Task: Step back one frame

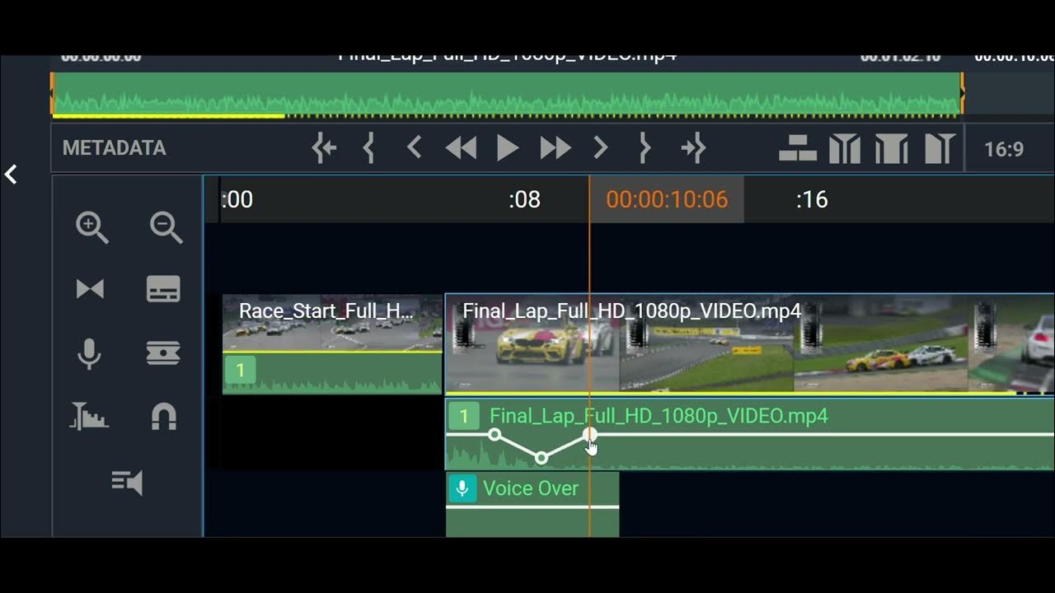Action: (415, 148)
